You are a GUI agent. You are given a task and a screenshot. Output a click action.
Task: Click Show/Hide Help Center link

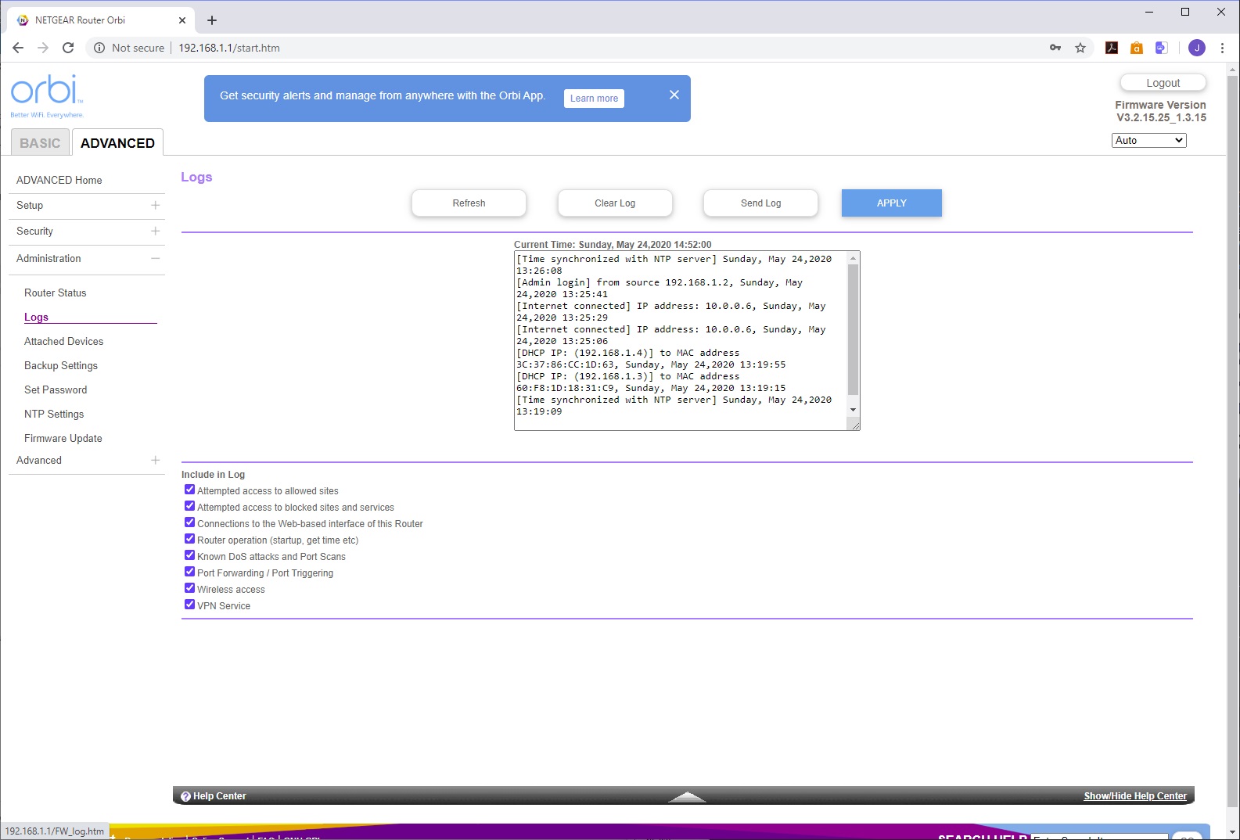[1135, 796]
